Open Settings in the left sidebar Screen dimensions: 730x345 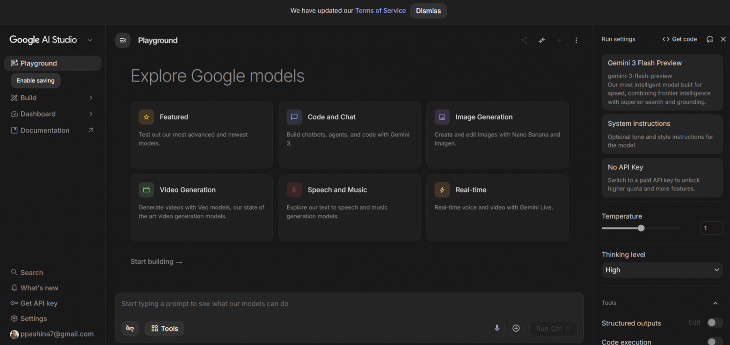coord(33,318)
